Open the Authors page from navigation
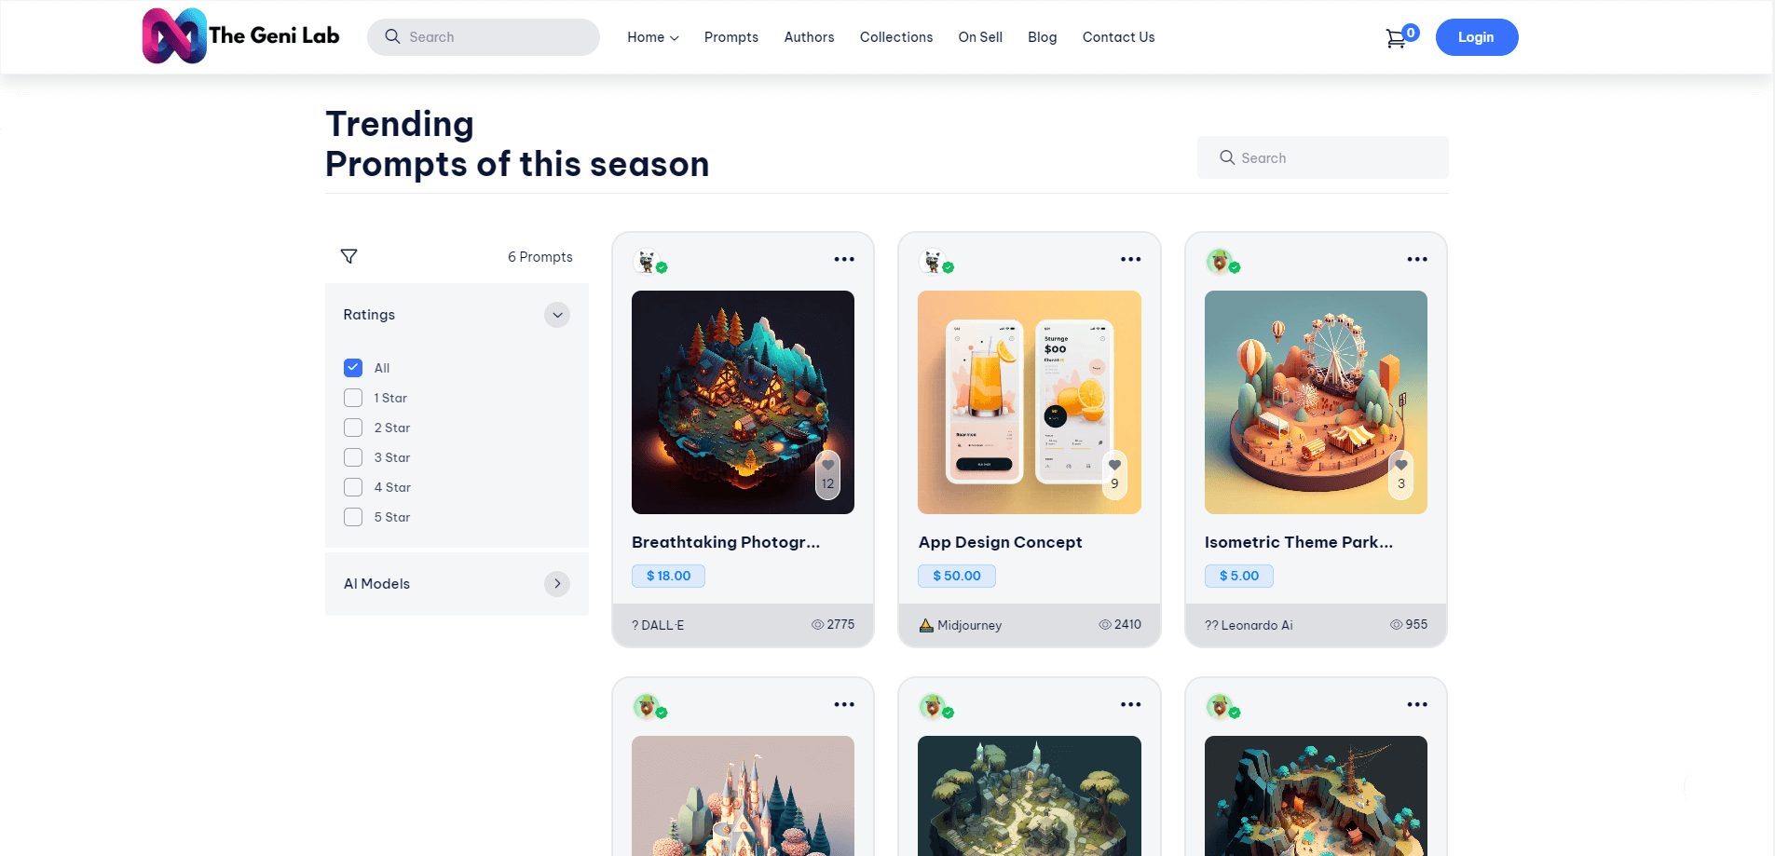The image size is (1775, 856). point(809,37)
